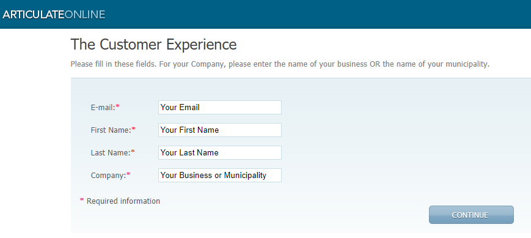Select the Last Name label
This screenshot has width=531, height=238.
(111, 153)
